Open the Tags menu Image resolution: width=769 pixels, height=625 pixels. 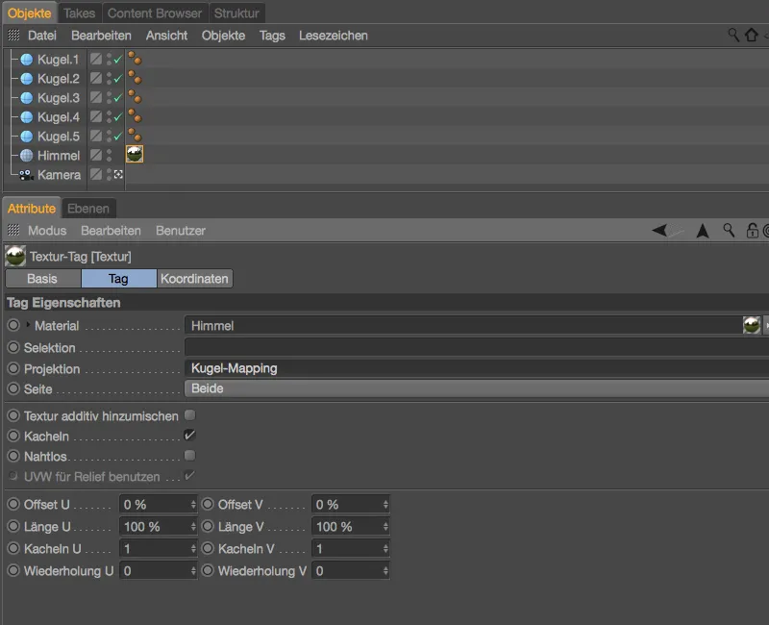[272, 36]
